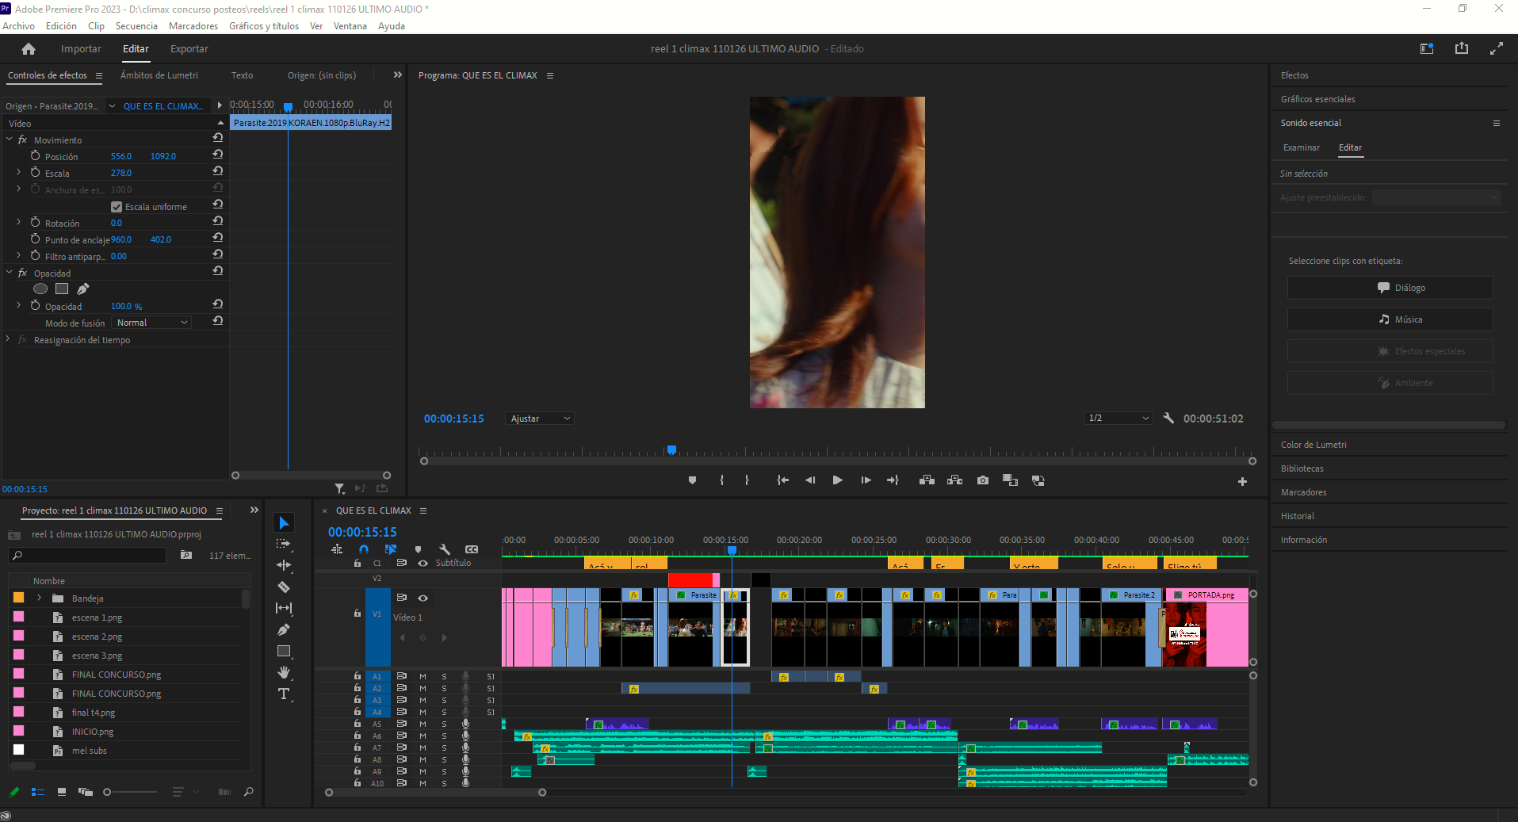Select the Hand tool
This screenshot has width=1518, height=822.
pos(284,672)
